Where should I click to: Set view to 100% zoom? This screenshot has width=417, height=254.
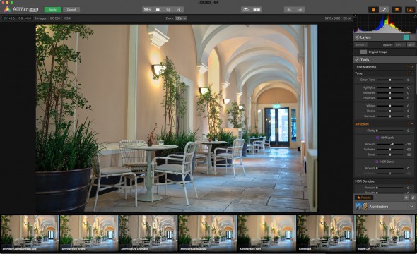tap(147, 10)
